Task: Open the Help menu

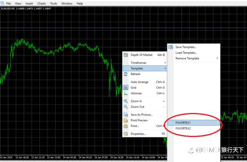Action: click(x=80, y=3)
